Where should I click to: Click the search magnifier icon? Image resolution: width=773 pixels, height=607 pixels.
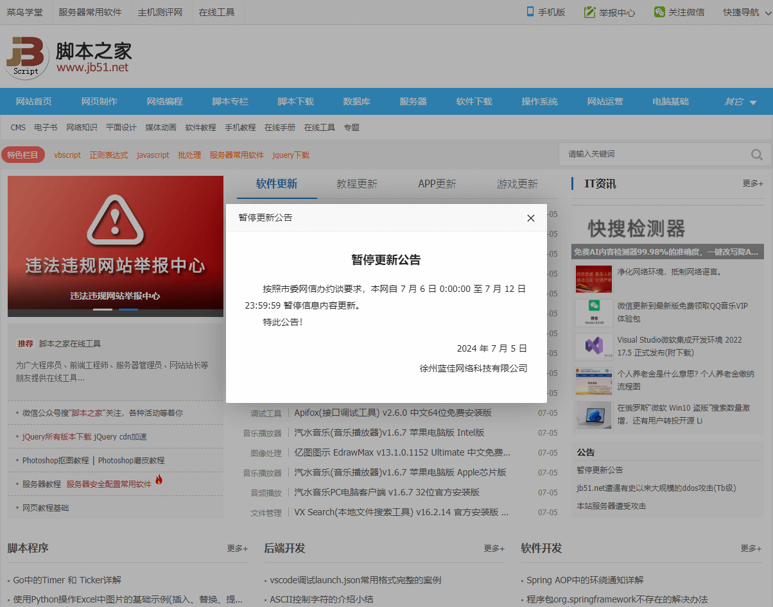(757, 155)
